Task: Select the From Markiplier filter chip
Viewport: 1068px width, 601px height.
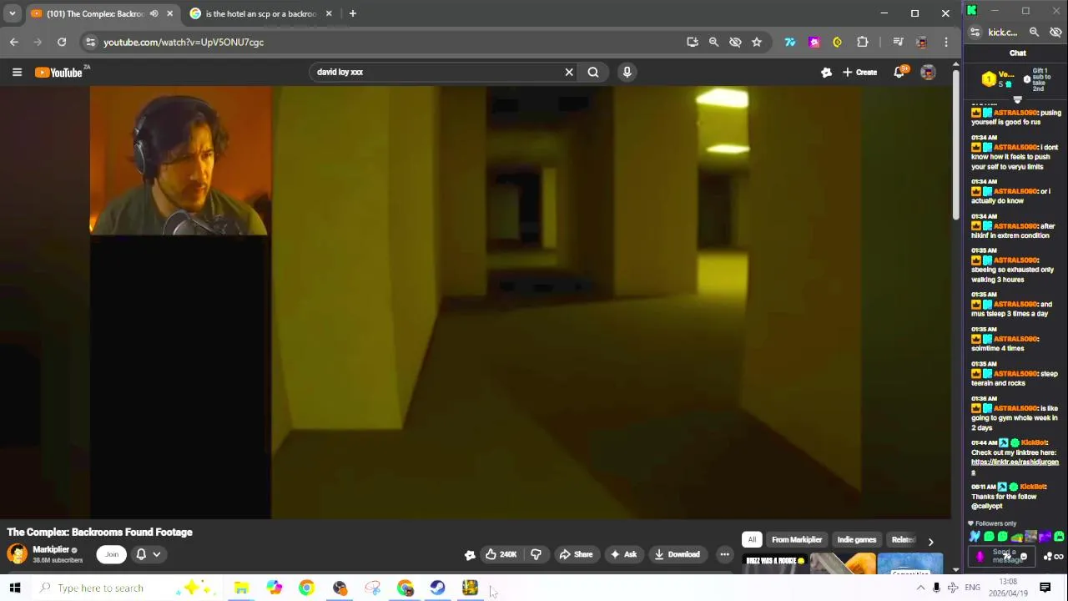Action: click(797, 540)
